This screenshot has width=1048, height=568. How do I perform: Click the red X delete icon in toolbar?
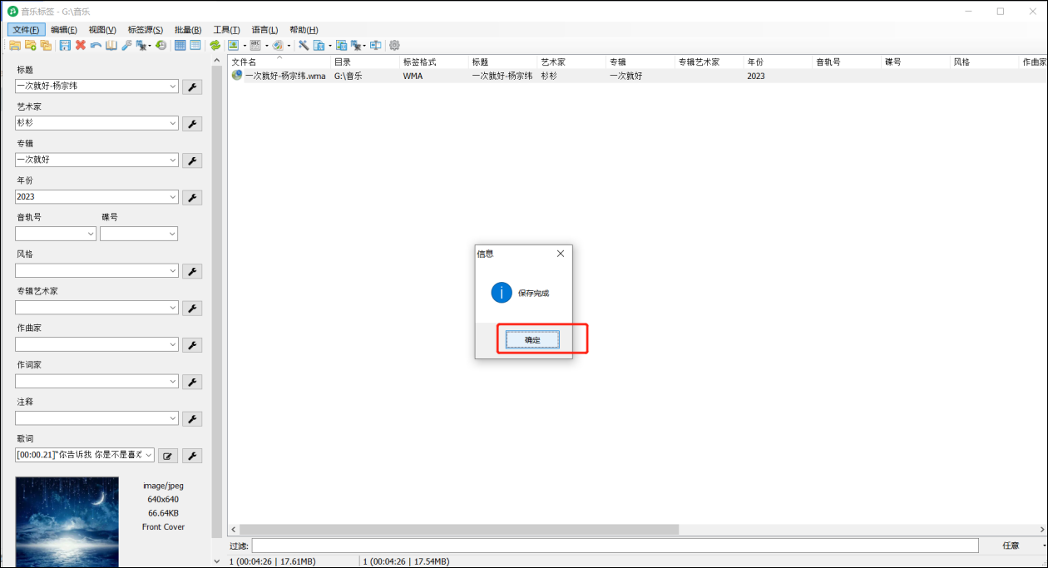point(81,45)
